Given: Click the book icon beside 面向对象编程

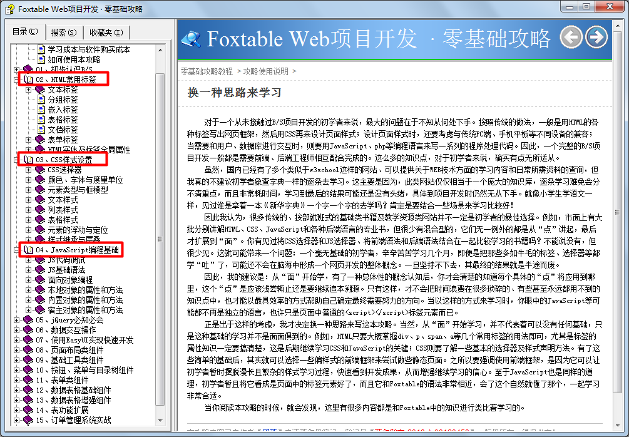Looking at the screenshot, I should click(x=40, y=280).
